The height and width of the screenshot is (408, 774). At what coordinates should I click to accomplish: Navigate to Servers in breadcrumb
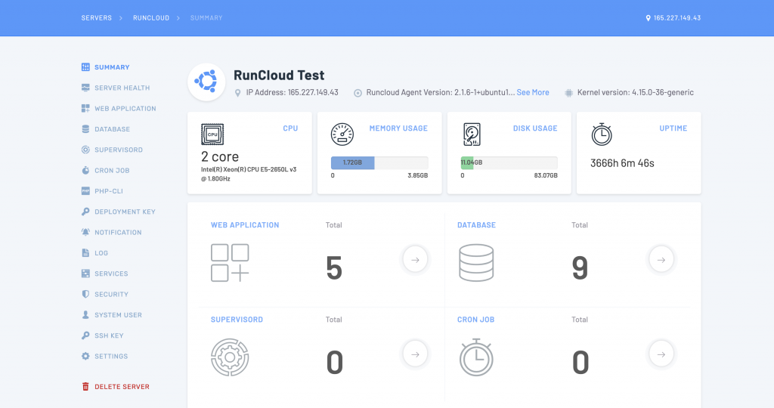pyautogui.click(x=96, y=17)
